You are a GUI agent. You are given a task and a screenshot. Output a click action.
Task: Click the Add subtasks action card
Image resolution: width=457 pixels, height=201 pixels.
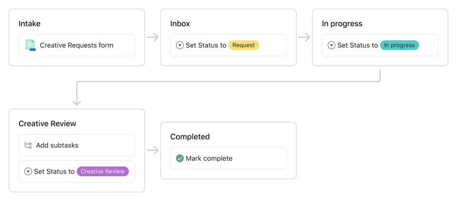[77, 145]
